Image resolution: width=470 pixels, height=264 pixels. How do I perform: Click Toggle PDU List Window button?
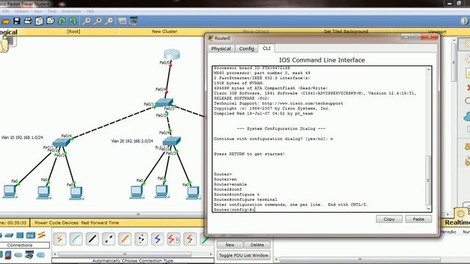pyautogui.click(x=244, y=255)
